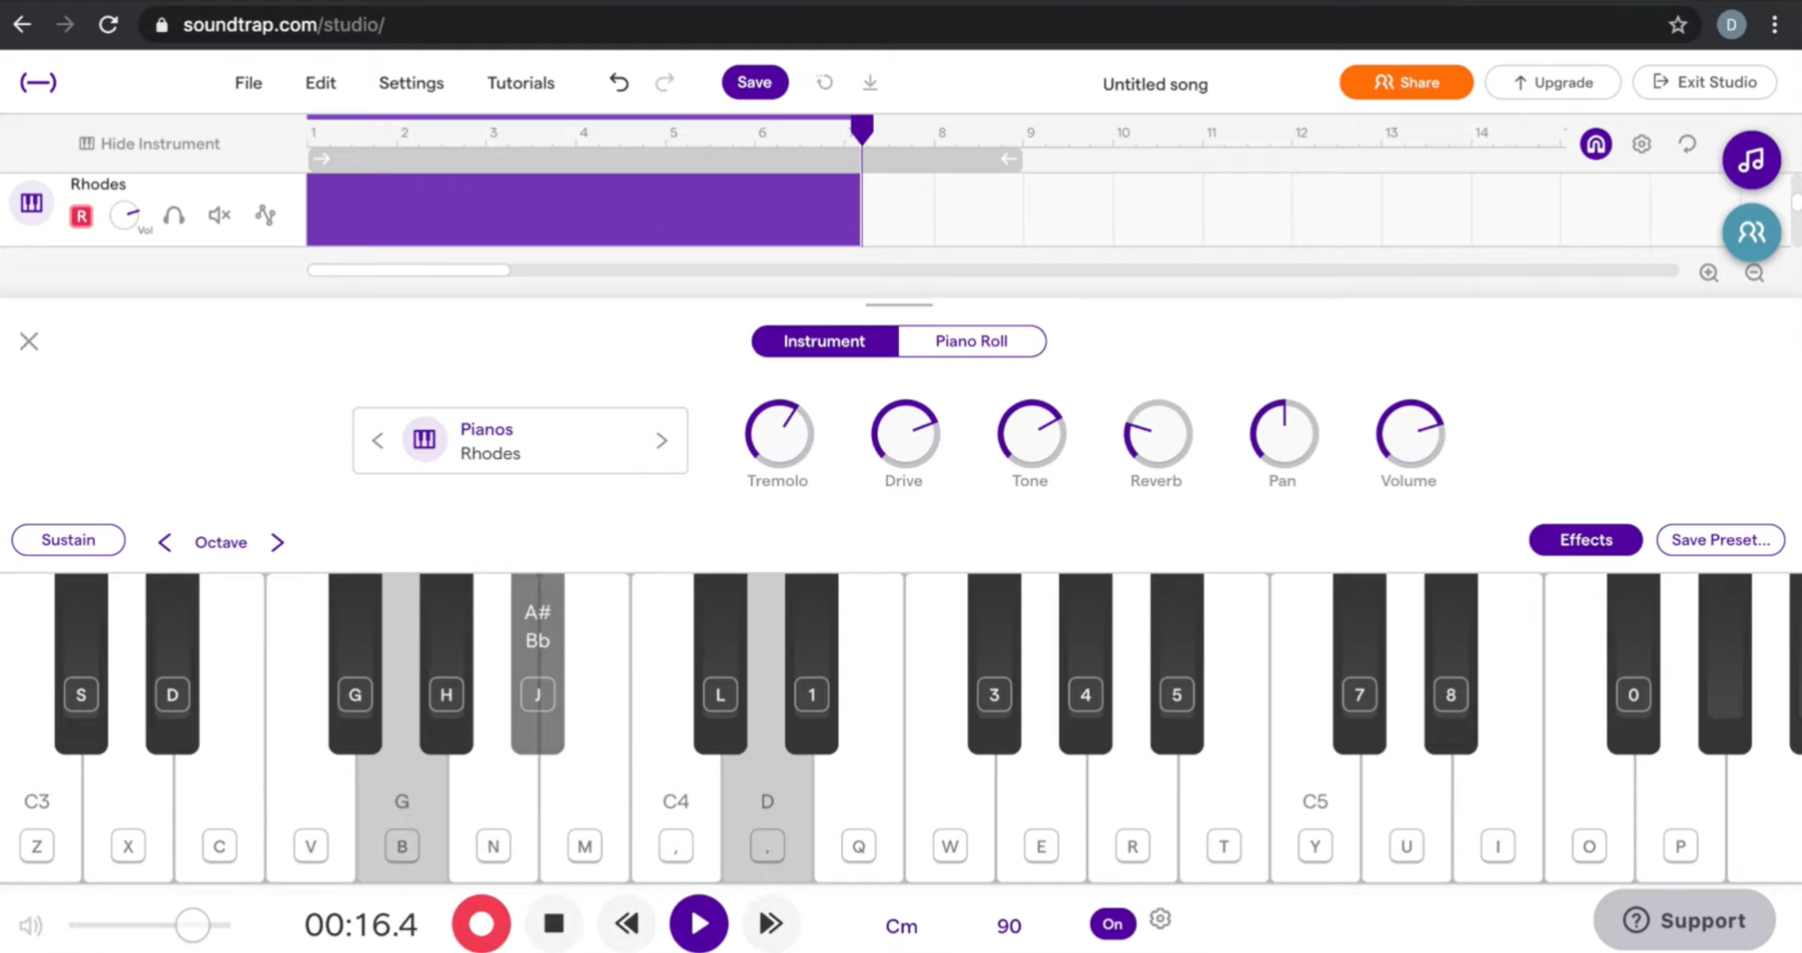Image resolution: width=1802 pixels, height=953 pixels.
Task: Zoom in on the timeline with the magnifier
Action: [x=1709, y=273]
